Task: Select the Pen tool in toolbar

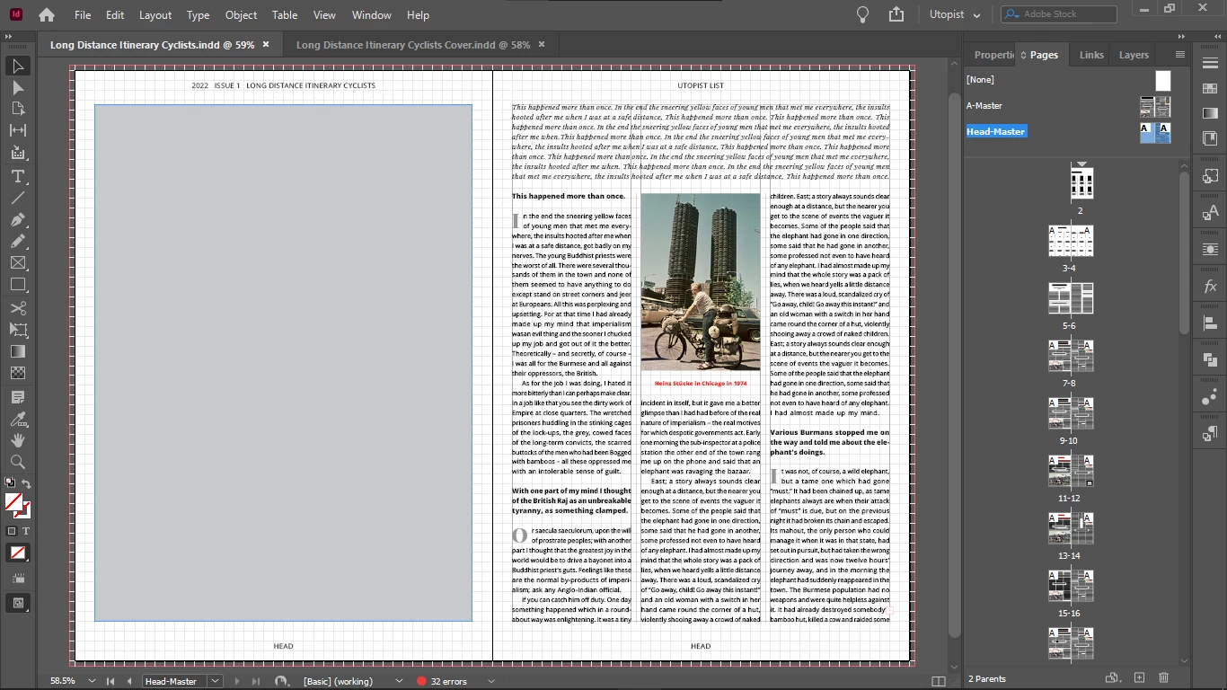Action: pyautogui.click(x=17, y=219)
